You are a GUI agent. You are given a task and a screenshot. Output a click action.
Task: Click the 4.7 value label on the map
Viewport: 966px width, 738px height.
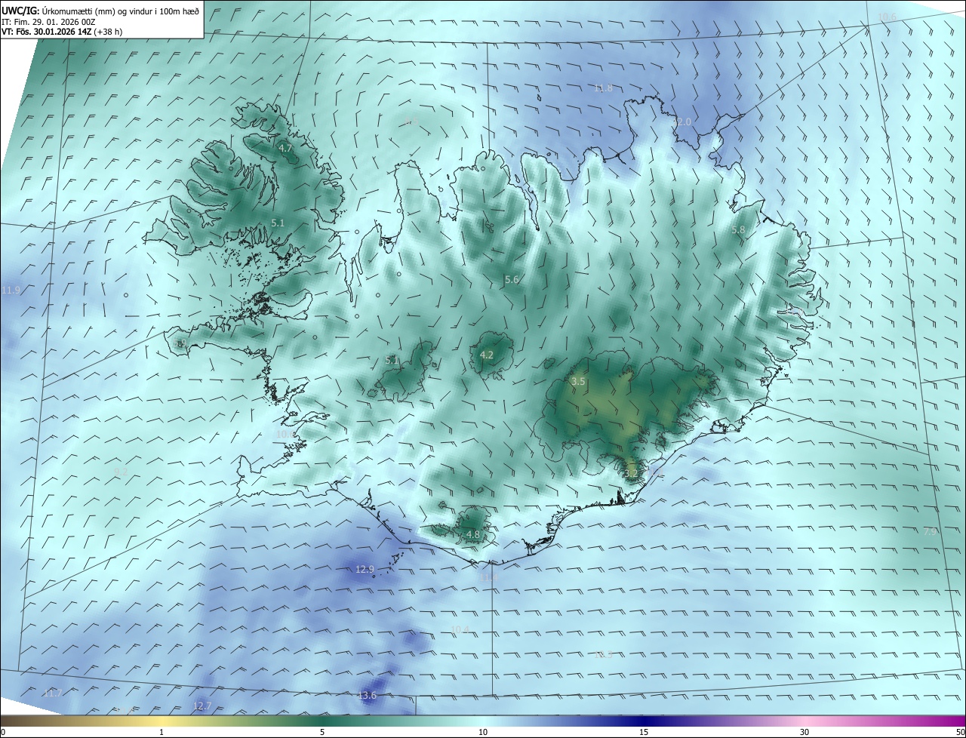(x=285, y=149)
